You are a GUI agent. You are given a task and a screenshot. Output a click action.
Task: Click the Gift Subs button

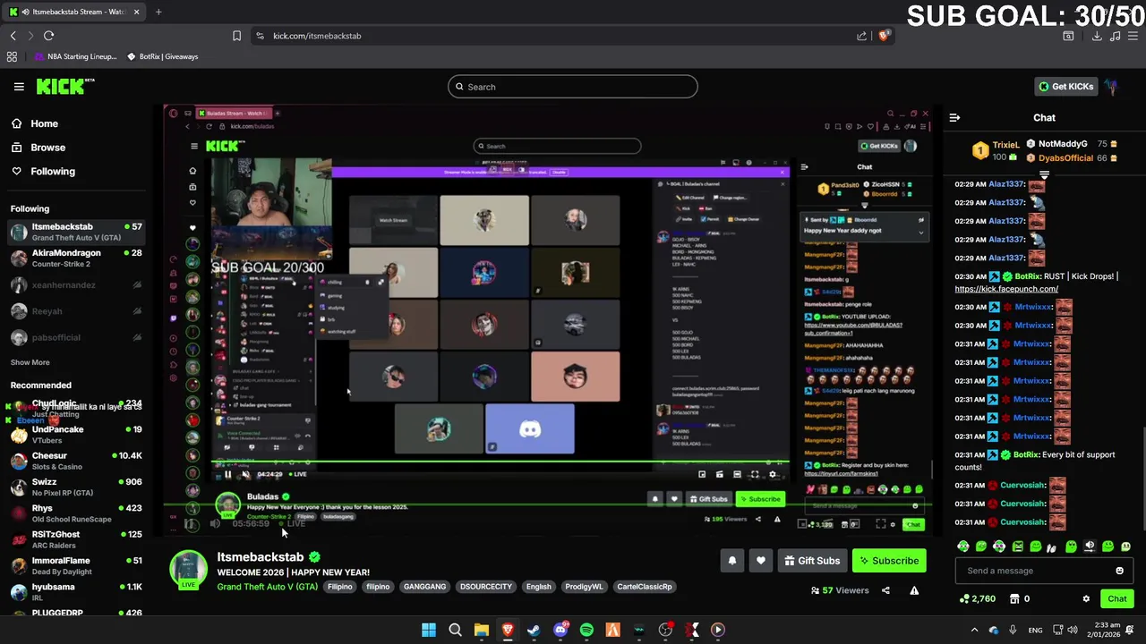(812, 561)
